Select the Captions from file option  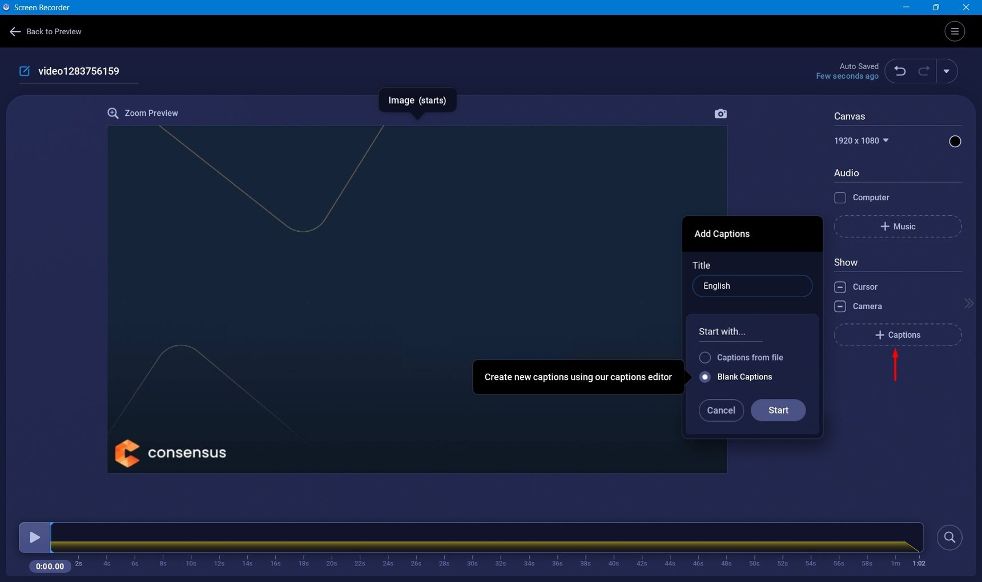[705, 358]
